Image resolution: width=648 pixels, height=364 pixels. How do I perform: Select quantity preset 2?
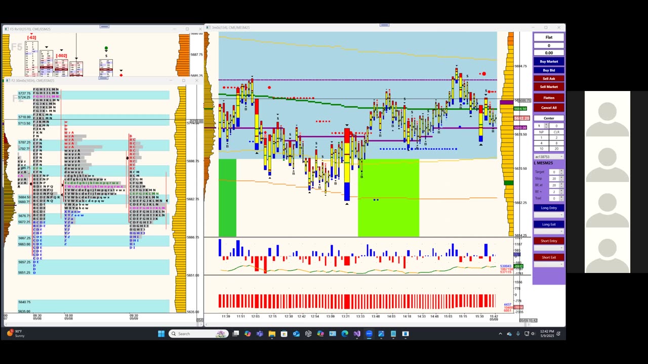pyautogui.click(x=556, y=138)
